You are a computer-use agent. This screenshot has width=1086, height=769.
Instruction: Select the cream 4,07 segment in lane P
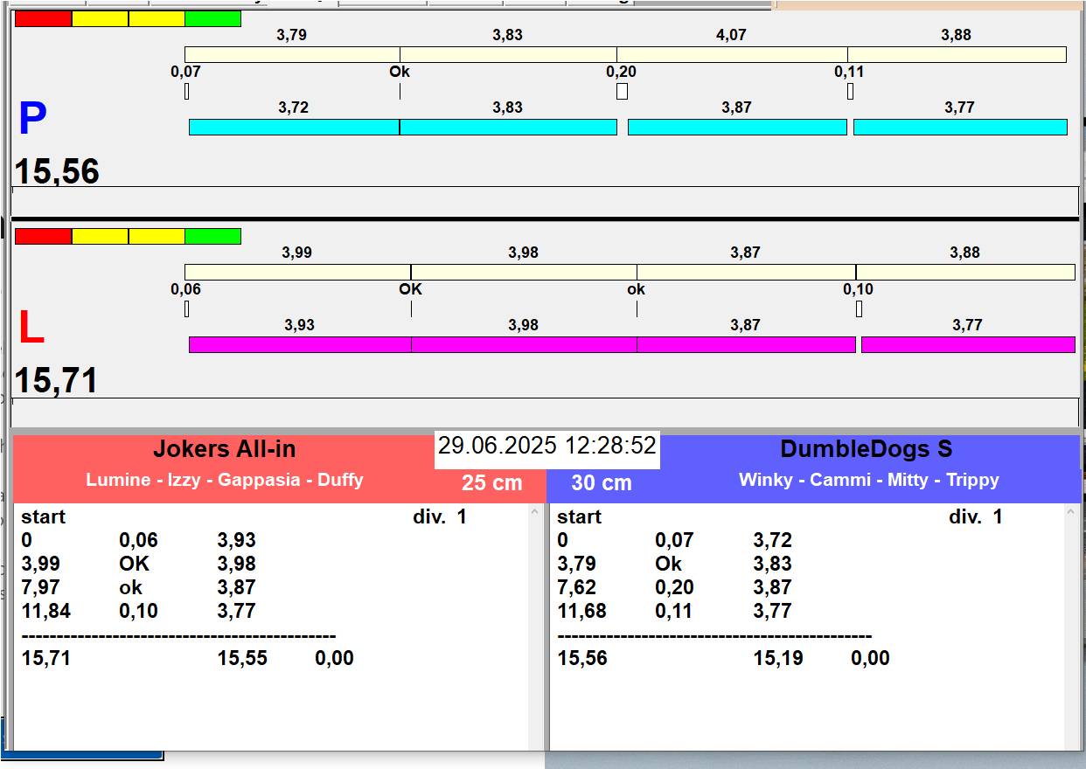731,55
